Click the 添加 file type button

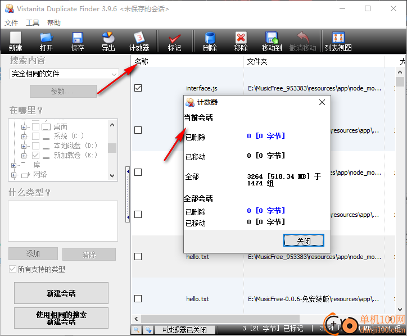click(33, 254)
